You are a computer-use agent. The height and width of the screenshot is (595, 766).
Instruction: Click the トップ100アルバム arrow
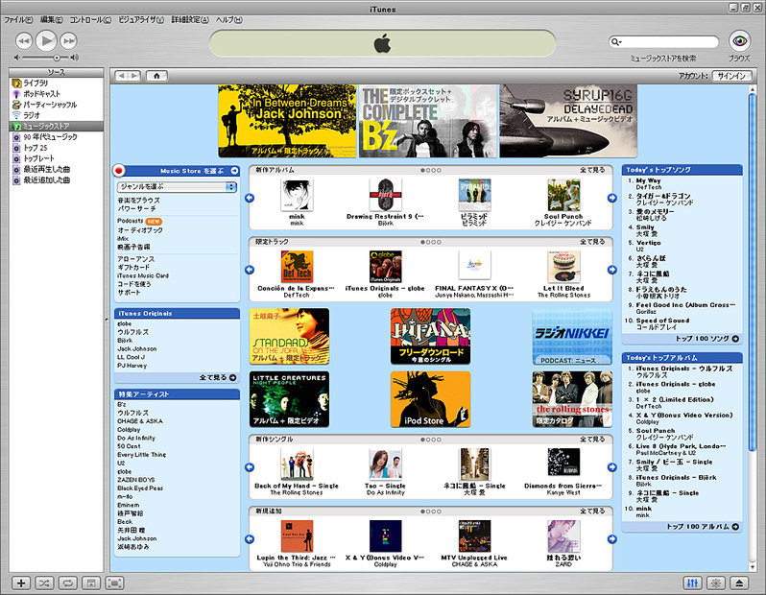point(735,527)
